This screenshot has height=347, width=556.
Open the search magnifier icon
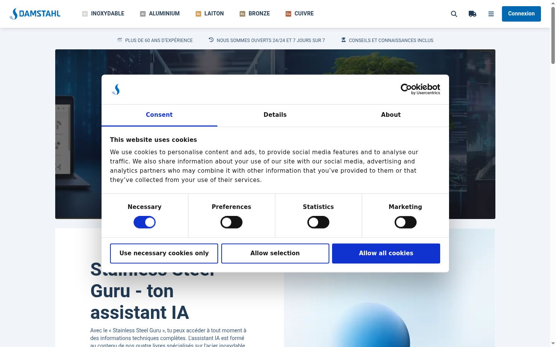[x=454, y=14]
